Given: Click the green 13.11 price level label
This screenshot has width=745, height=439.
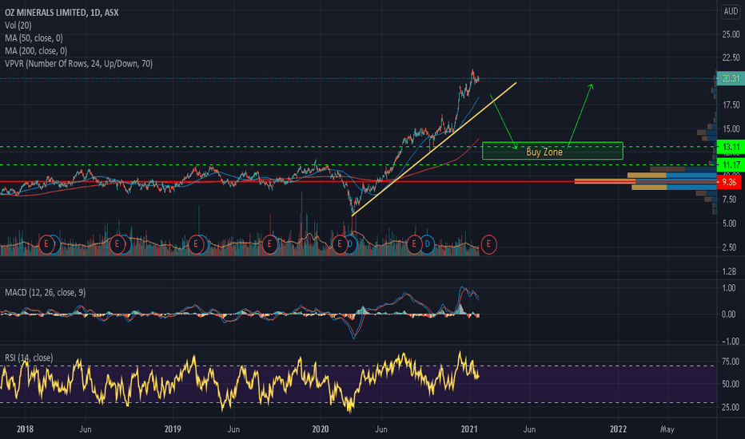Looking at the screenshot, I should (x=731, y=147).
